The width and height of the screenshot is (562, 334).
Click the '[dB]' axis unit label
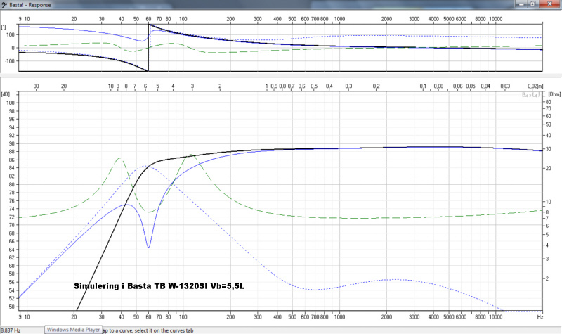click(x=6, y=94)
